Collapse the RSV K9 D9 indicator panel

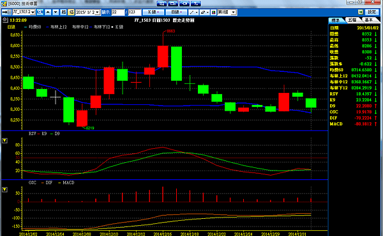coord(4,141)
